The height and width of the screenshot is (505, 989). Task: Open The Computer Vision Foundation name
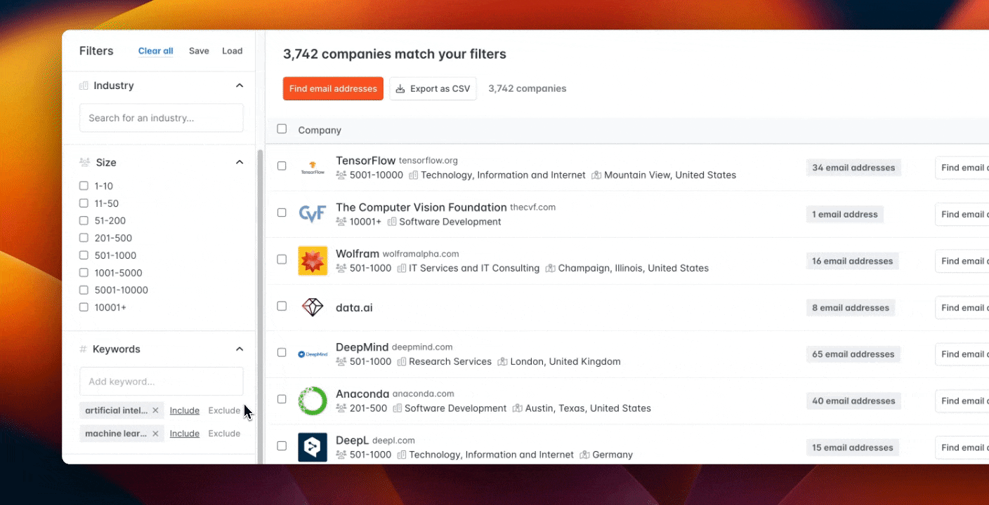point(421,208)
